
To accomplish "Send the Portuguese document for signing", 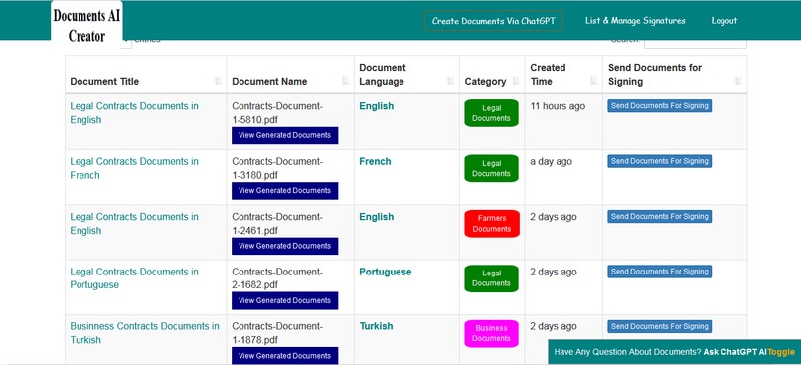I will tap(660, 272).
